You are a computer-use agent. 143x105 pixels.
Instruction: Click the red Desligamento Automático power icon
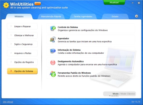pyautogui.click(x=53, y=62)
